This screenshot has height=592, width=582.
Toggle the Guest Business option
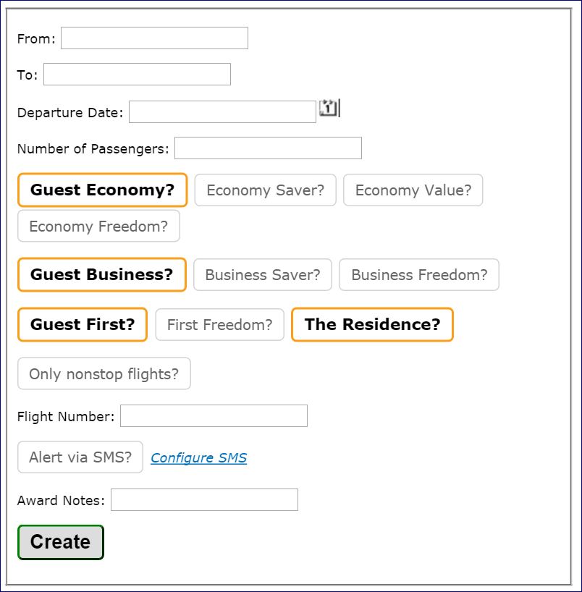101,275
